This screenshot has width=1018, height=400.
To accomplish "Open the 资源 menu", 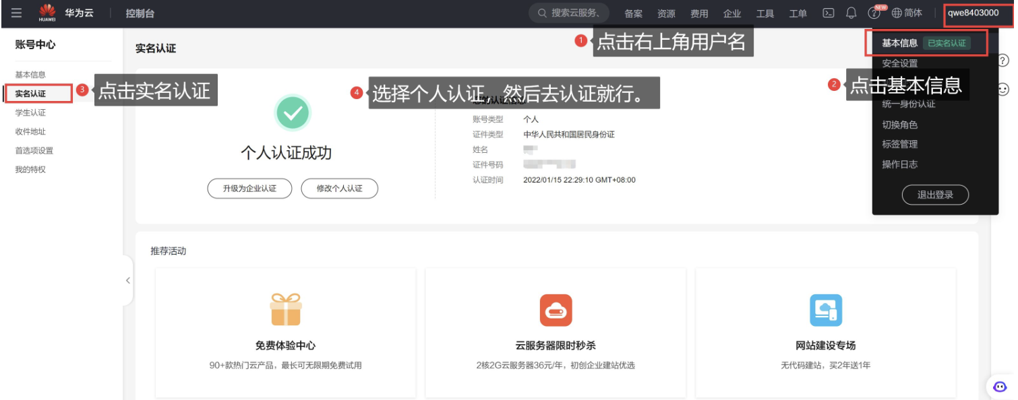I will click(666, 13).
